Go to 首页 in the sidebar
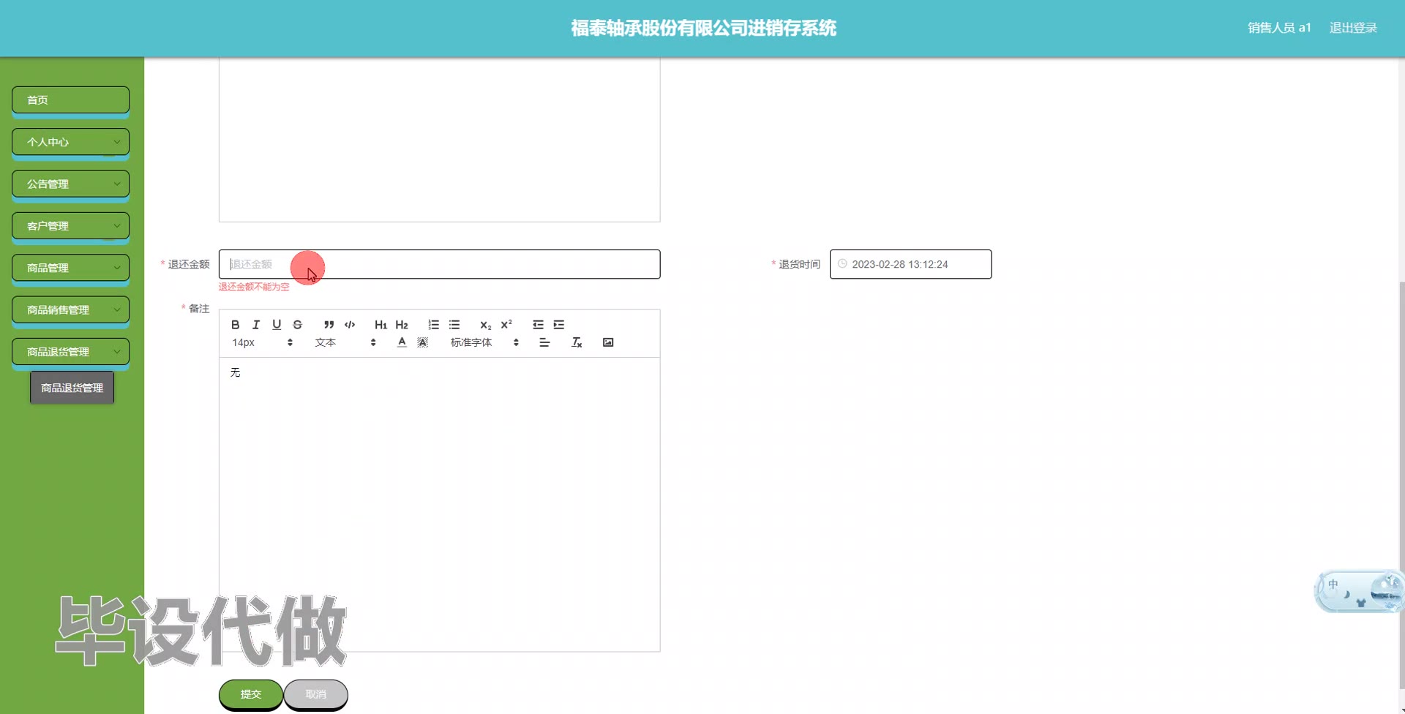The height and width of the screenshot is (714, 1405). point(70,100)
